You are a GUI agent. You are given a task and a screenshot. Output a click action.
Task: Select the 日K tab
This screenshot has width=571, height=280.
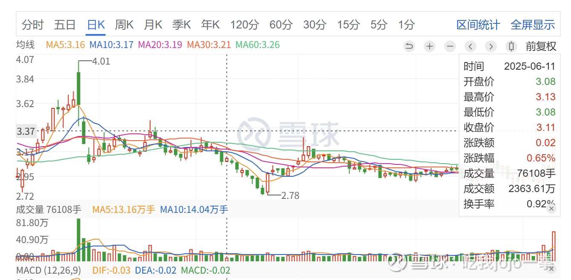tap(96, 25)
